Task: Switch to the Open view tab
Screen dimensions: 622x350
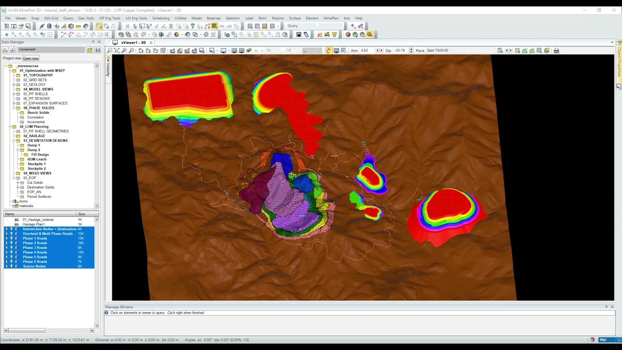Action: 31,58
